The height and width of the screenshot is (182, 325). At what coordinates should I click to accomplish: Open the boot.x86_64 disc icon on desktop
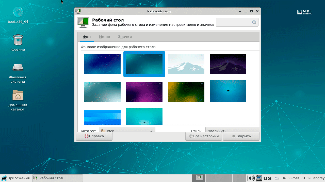click(18, 13)
